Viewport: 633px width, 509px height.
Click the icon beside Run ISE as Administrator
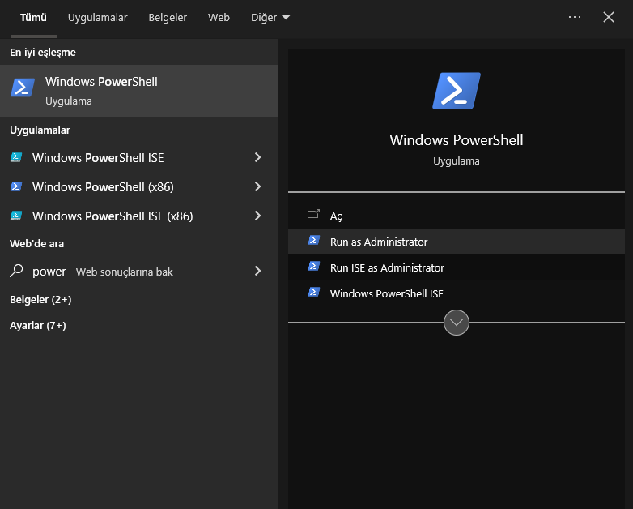314,266
